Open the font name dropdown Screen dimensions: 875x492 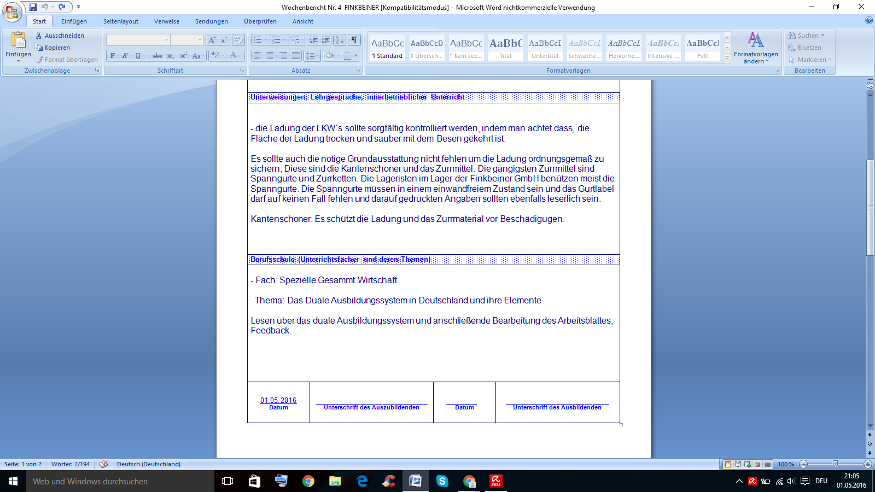tap(166, 40)
